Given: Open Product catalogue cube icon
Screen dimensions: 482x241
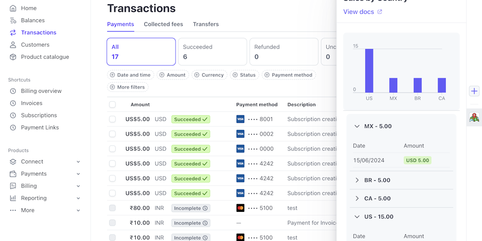Looking at the screenshot, I should coord(13,57).
